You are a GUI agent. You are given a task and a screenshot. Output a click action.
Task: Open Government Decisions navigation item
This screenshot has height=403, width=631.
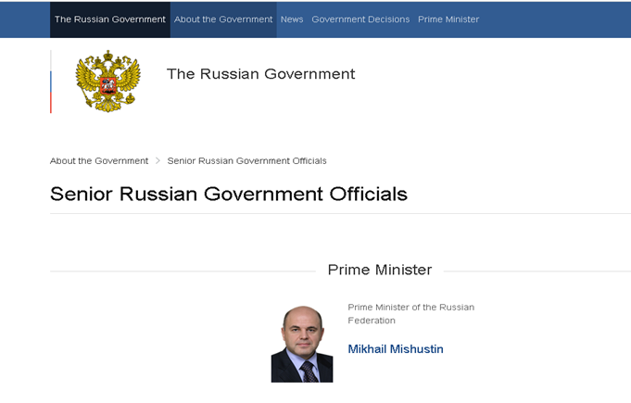[360, 19]
